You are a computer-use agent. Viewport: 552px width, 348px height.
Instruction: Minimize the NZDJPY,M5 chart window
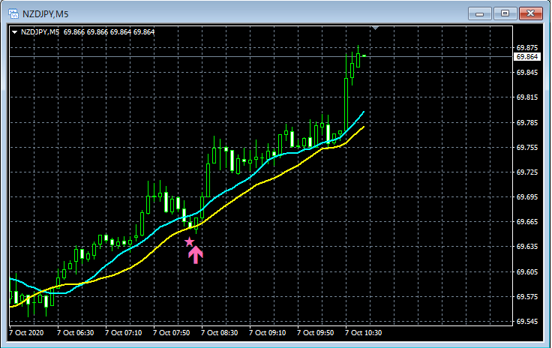pyautogui.click(x=479, y=13)
